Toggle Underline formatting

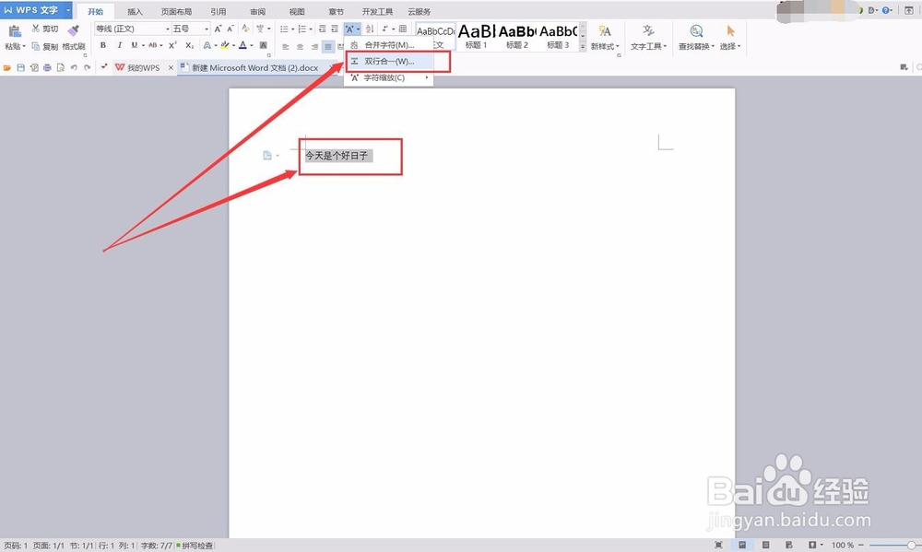(x=134, y=45)
